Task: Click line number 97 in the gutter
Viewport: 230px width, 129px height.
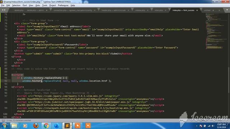Action: coord(6,96)
